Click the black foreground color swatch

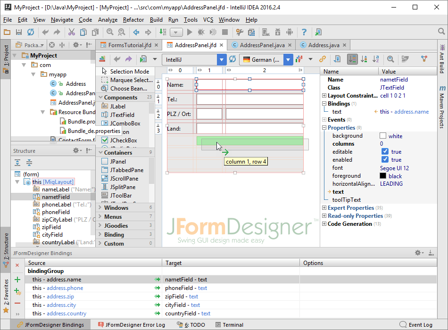coord(383,176)
